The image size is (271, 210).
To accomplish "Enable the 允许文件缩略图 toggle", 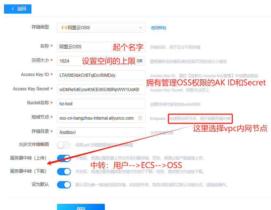I will (64, 145).
